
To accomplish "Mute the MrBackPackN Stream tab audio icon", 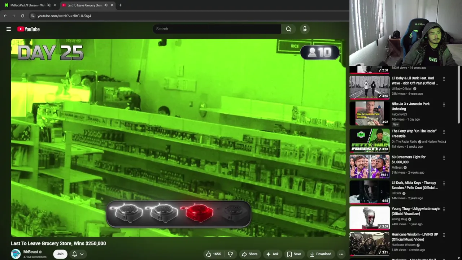I will pyautogui.click(x=49, y=5).
